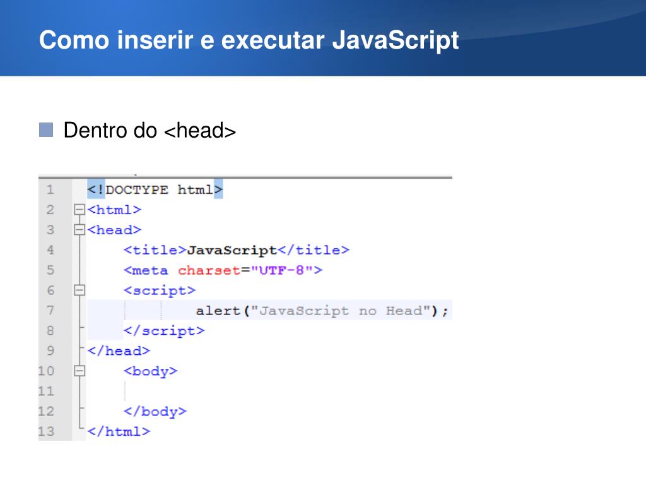Click the alert("JavaScript no Head") statement

[x=322, y=311]
